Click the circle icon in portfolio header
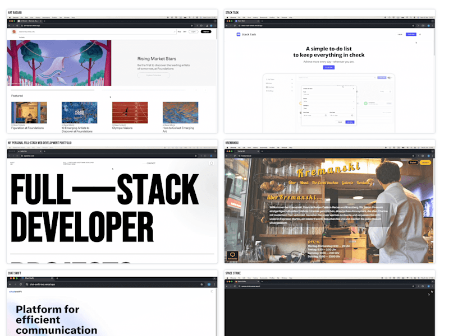Screen dimensions: 449x336 [x=212, y=163]
